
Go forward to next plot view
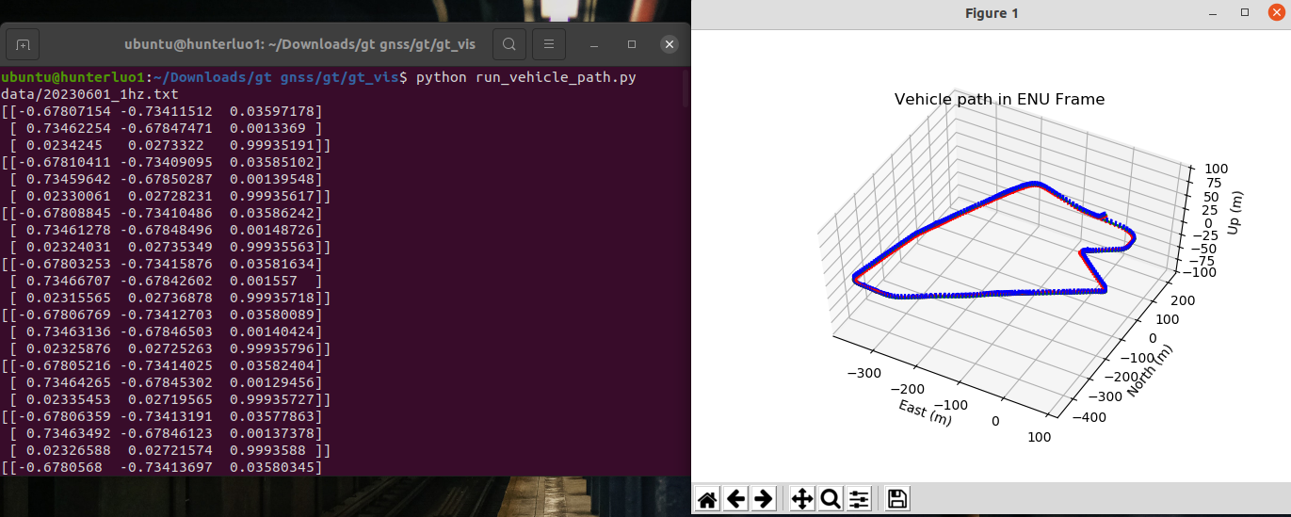[x=764, y=499]
